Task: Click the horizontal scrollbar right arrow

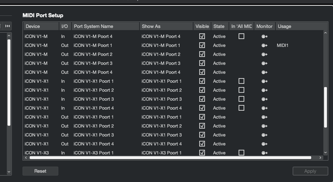Action: [320, 158]
